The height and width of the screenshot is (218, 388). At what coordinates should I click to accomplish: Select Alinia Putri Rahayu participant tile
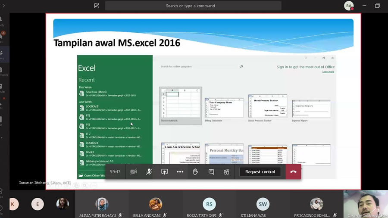tap(102, 204)
